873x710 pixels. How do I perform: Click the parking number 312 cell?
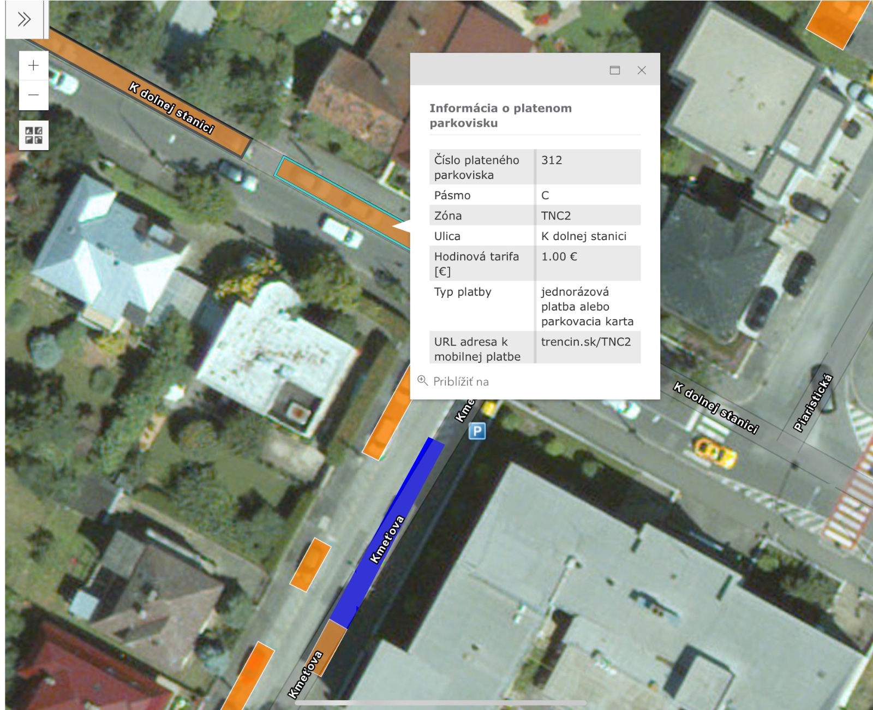pyautogui.click(x=552, y=160)
